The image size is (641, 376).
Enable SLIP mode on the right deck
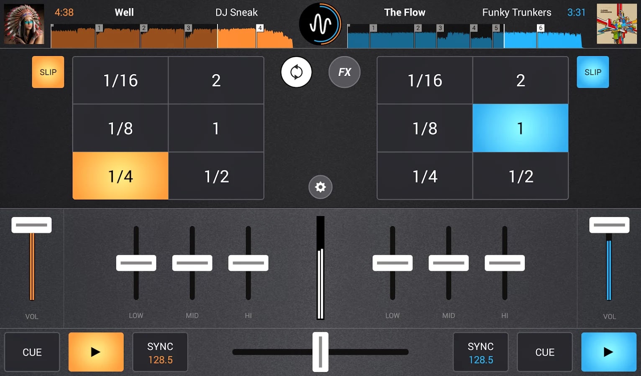point(592,72)
